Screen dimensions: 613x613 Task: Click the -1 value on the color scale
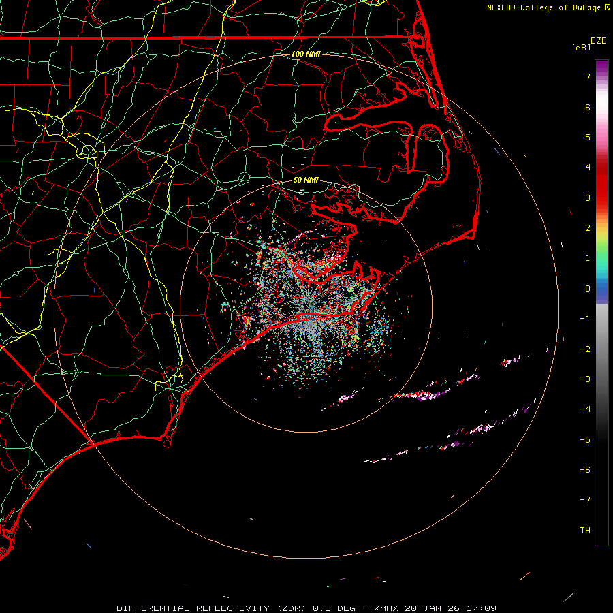585,319
